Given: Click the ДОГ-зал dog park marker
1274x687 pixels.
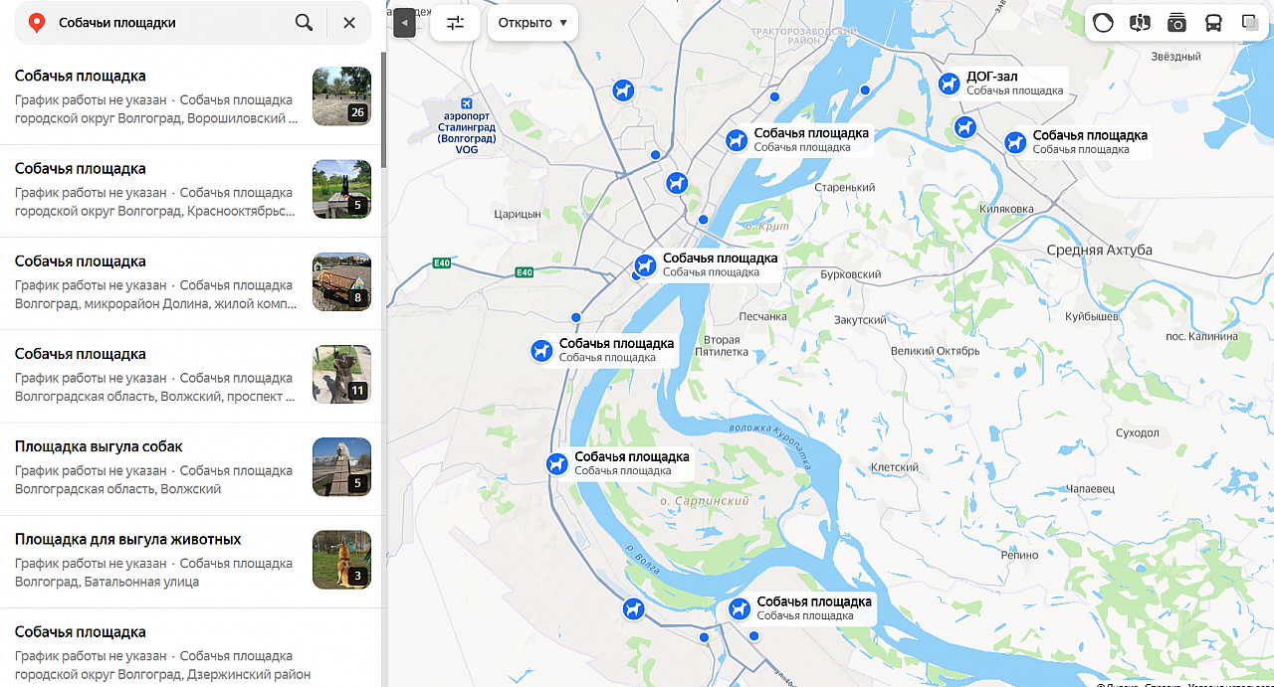Looking at the screenshot, I should click(x=950, y=84).
